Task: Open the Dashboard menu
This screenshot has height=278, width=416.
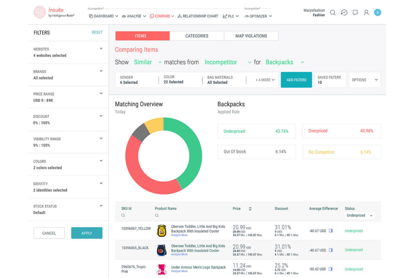Action: [103, 16]
